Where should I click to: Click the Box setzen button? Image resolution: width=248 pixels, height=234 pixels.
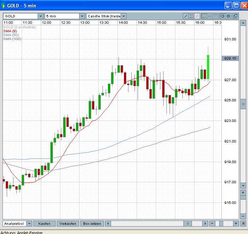click(x=92, y=224)
